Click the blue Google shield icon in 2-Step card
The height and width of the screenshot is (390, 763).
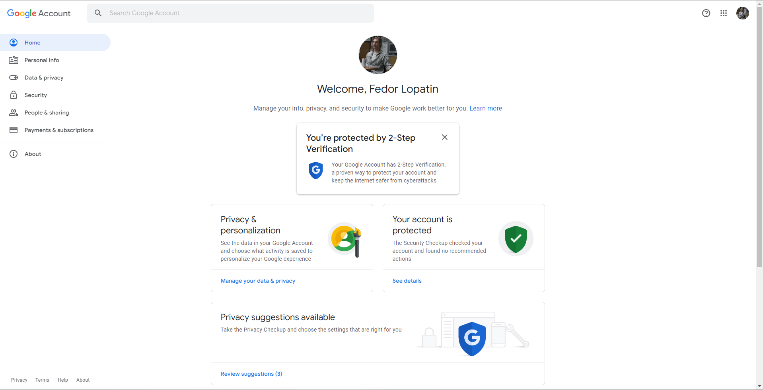(316, 171)
